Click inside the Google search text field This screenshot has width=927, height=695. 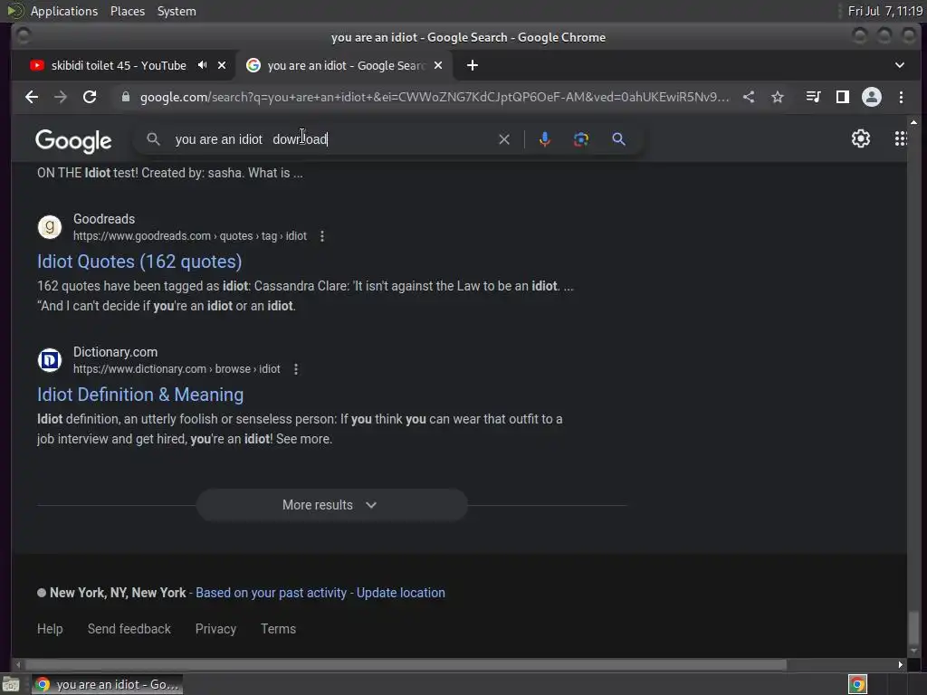pos(331,139)
